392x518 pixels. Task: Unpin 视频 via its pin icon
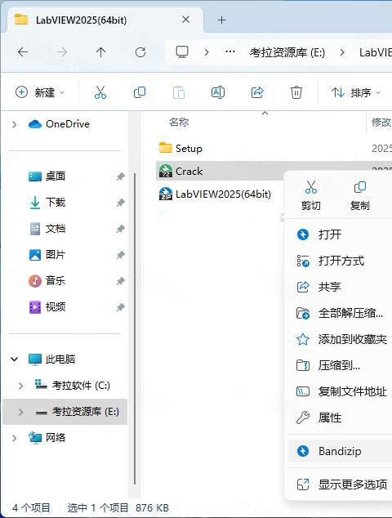[x=121, y=307]
